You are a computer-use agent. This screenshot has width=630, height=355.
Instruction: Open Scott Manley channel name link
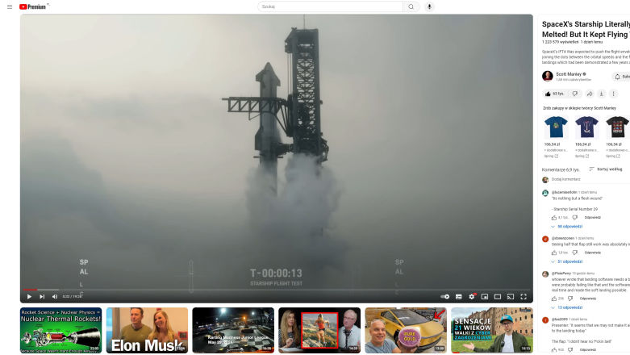point(569,74)
